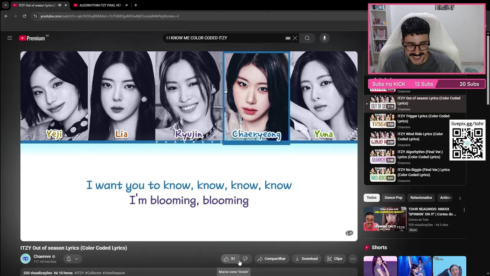Go forward with browser forward arrow
Viewport: 490px width, 276px height.
15,16
